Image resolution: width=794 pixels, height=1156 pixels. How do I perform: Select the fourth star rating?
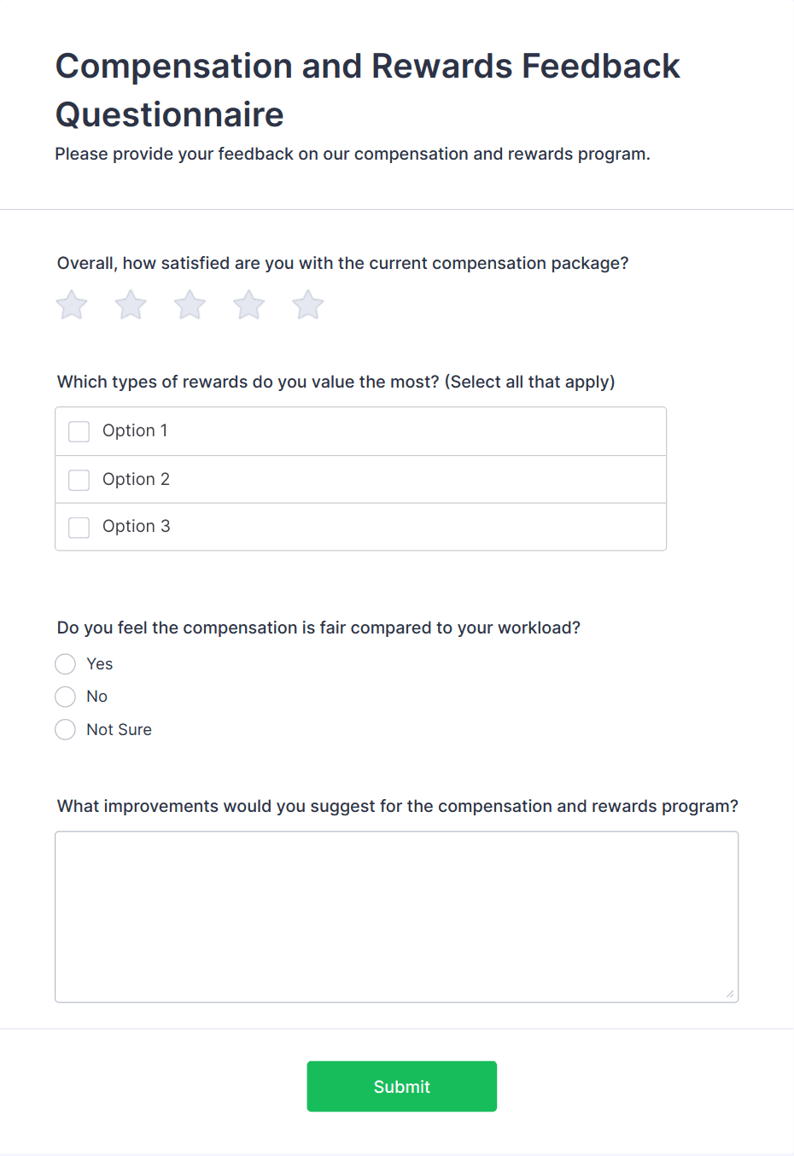coord(248,305)
